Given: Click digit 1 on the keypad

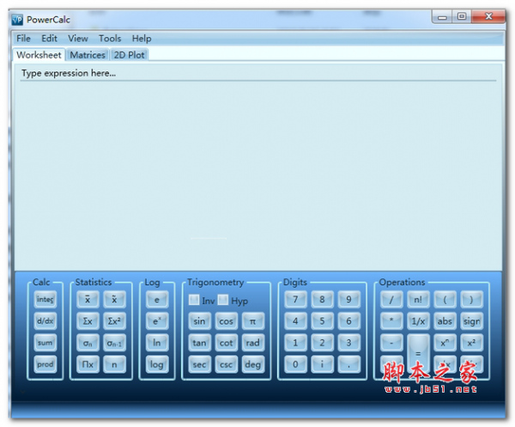Looking at the screenshot, I should tap(295, 343).
